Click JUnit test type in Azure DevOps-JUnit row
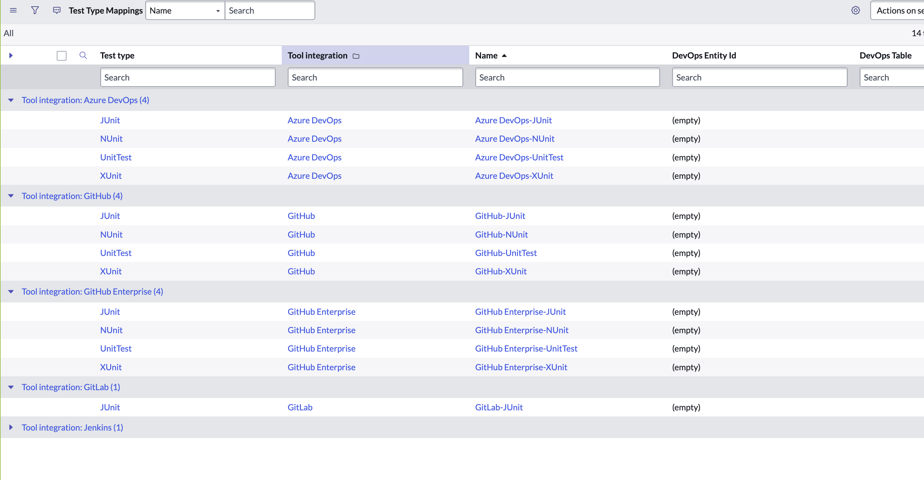The width and height of the screenshot is (924, 480). pos(110,120)
